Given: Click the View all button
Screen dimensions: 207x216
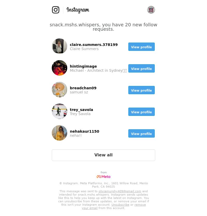Looking at the screenshot, I should [x=103, y=155].
